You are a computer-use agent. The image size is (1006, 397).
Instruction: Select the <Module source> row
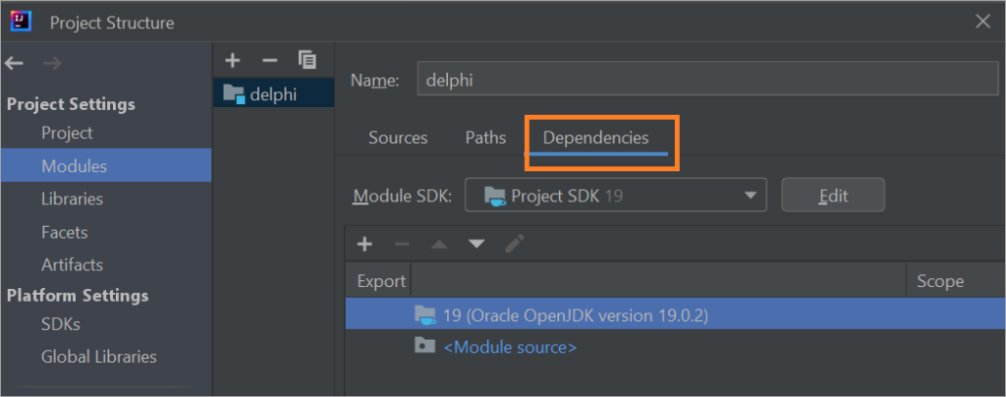[676, 347]
